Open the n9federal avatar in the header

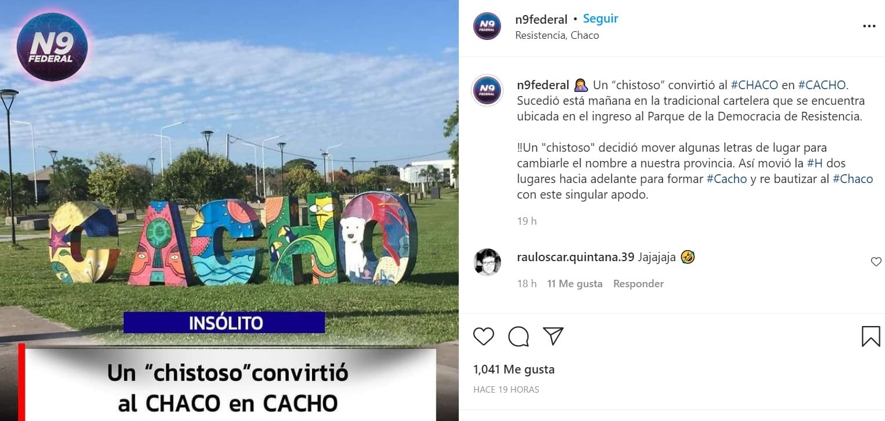coord(487,26)
